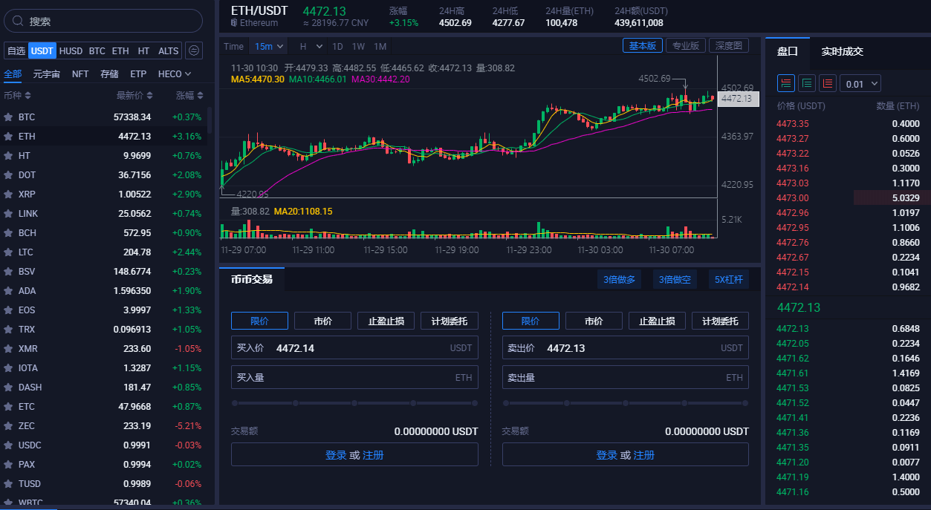This screenshot has height=510, width=931.
Task: Select 基本版 chart mode
Action: [x=643, y=46]
